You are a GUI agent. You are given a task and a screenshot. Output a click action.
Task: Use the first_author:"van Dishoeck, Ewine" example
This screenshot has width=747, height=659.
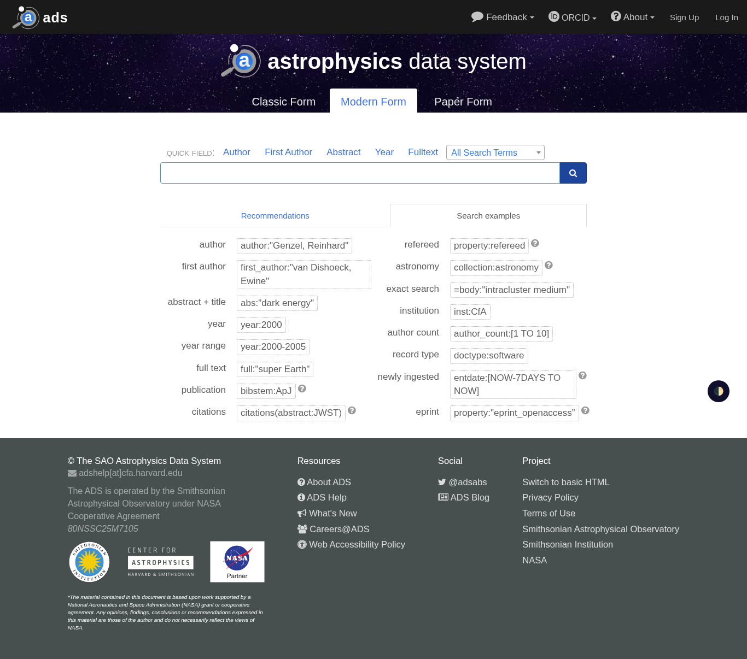click(x=304, y=274)
